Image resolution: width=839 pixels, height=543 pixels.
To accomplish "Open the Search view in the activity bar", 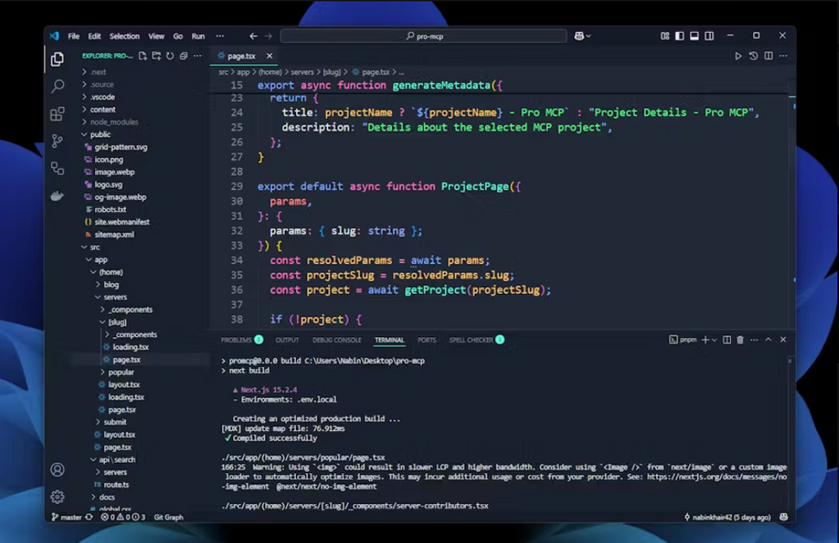I will (x=57, y=85).
